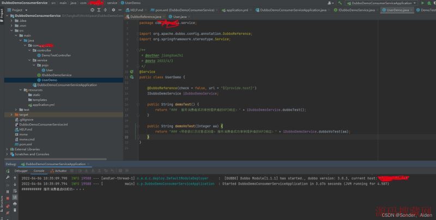Click console scroll down arrow icon
Viewport: 436px width, 220px height.
(x=15, y=185)
